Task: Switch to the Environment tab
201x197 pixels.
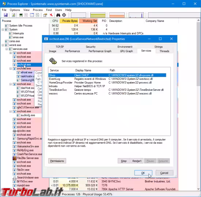Action: click(x=125, y=47)
